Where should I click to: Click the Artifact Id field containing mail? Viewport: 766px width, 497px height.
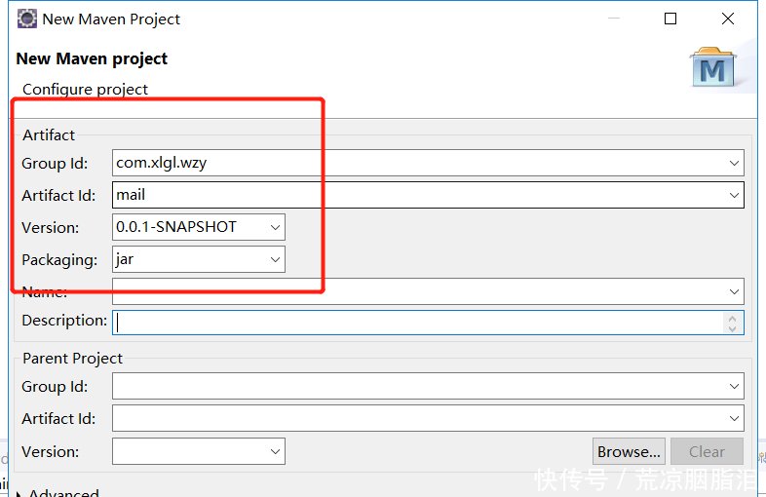(419, 195)
